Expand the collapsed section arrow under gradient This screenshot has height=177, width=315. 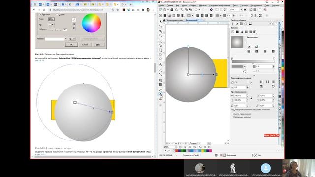254,75
